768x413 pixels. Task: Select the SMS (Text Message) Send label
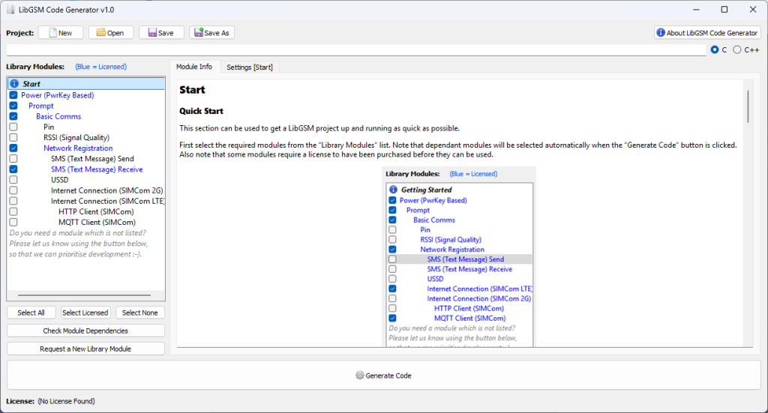point(92,159)
